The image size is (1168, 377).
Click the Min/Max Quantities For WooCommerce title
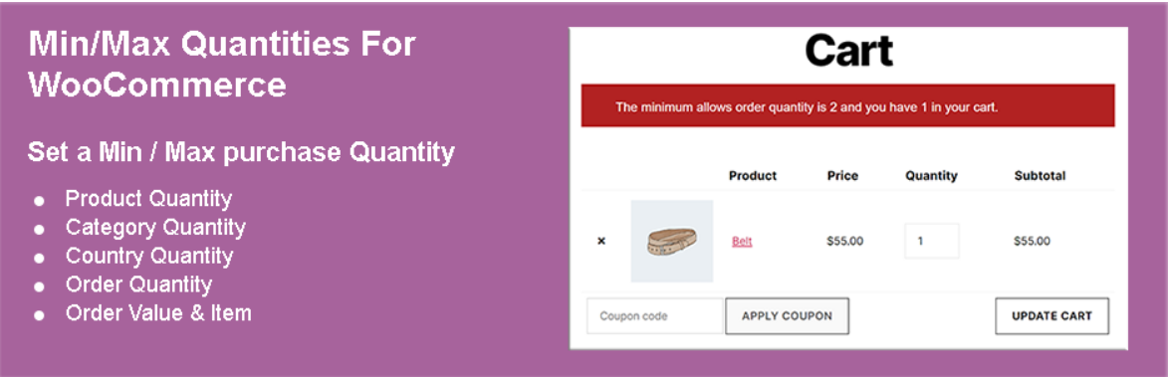[x=222, y=65]
